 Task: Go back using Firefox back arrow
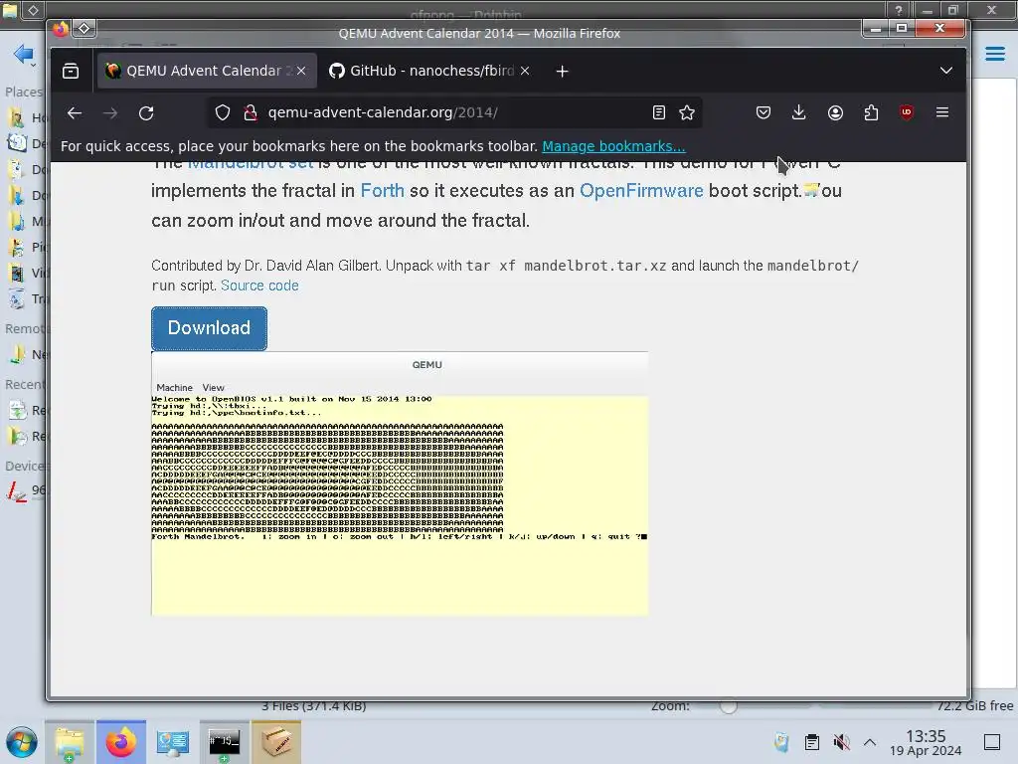(x=75, y=113)
